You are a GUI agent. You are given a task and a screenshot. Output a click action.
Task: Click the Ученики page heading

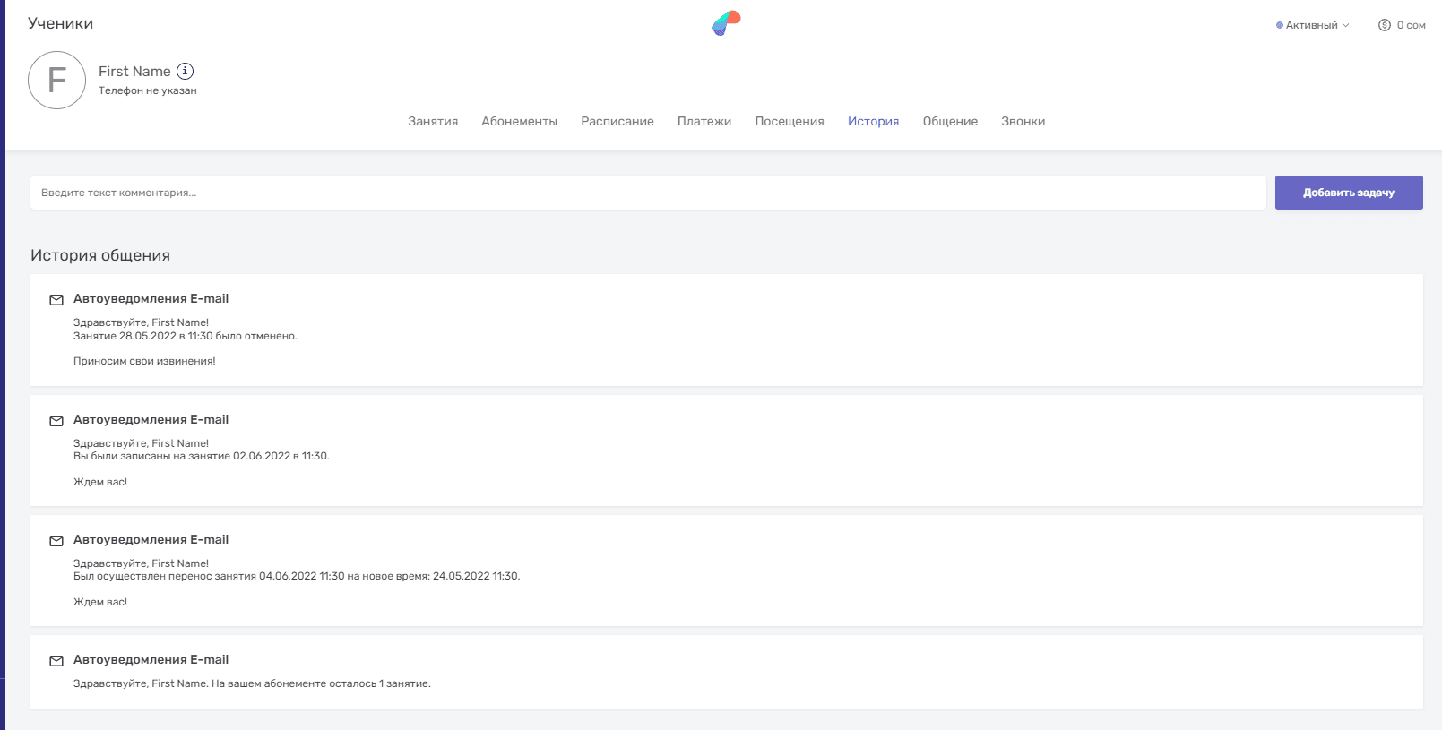pos(60,23)
